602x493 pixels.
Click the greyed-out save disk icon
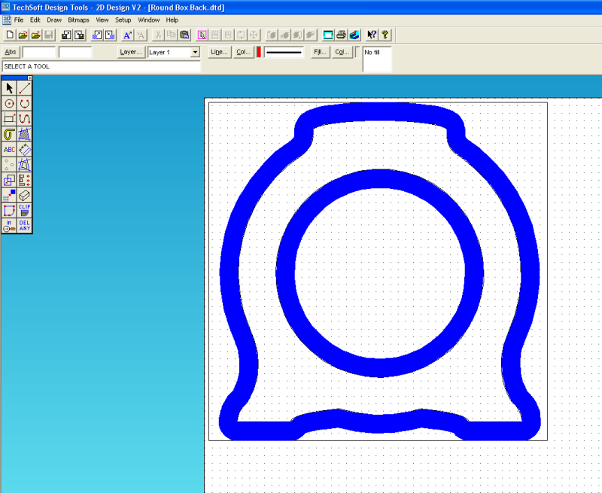tap(49, 35)
